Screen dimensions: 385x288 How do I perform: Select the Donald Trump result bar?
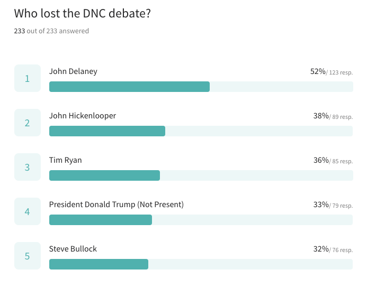click(x=201, y=220)
